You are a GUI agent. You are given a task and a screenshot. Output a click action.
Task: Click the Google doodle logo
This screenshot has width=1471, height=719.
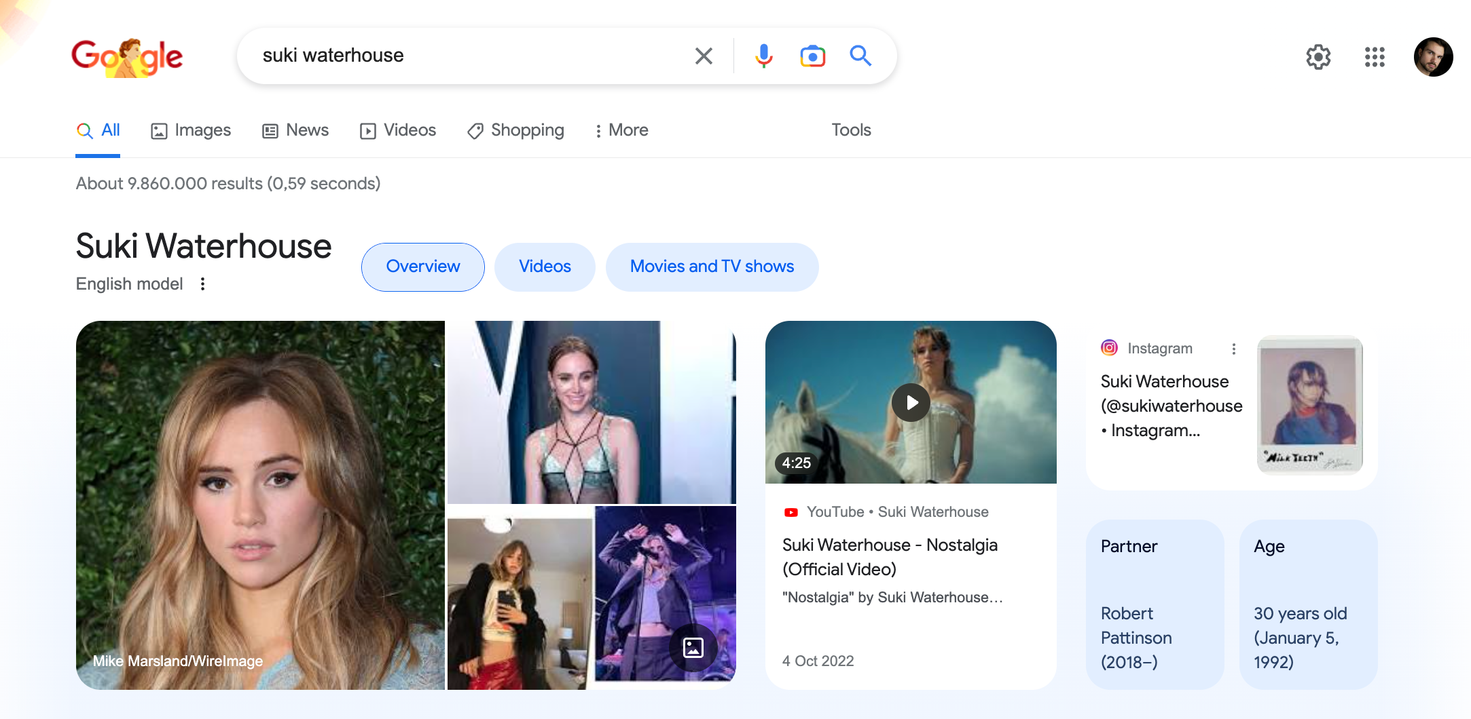point(127,57)
